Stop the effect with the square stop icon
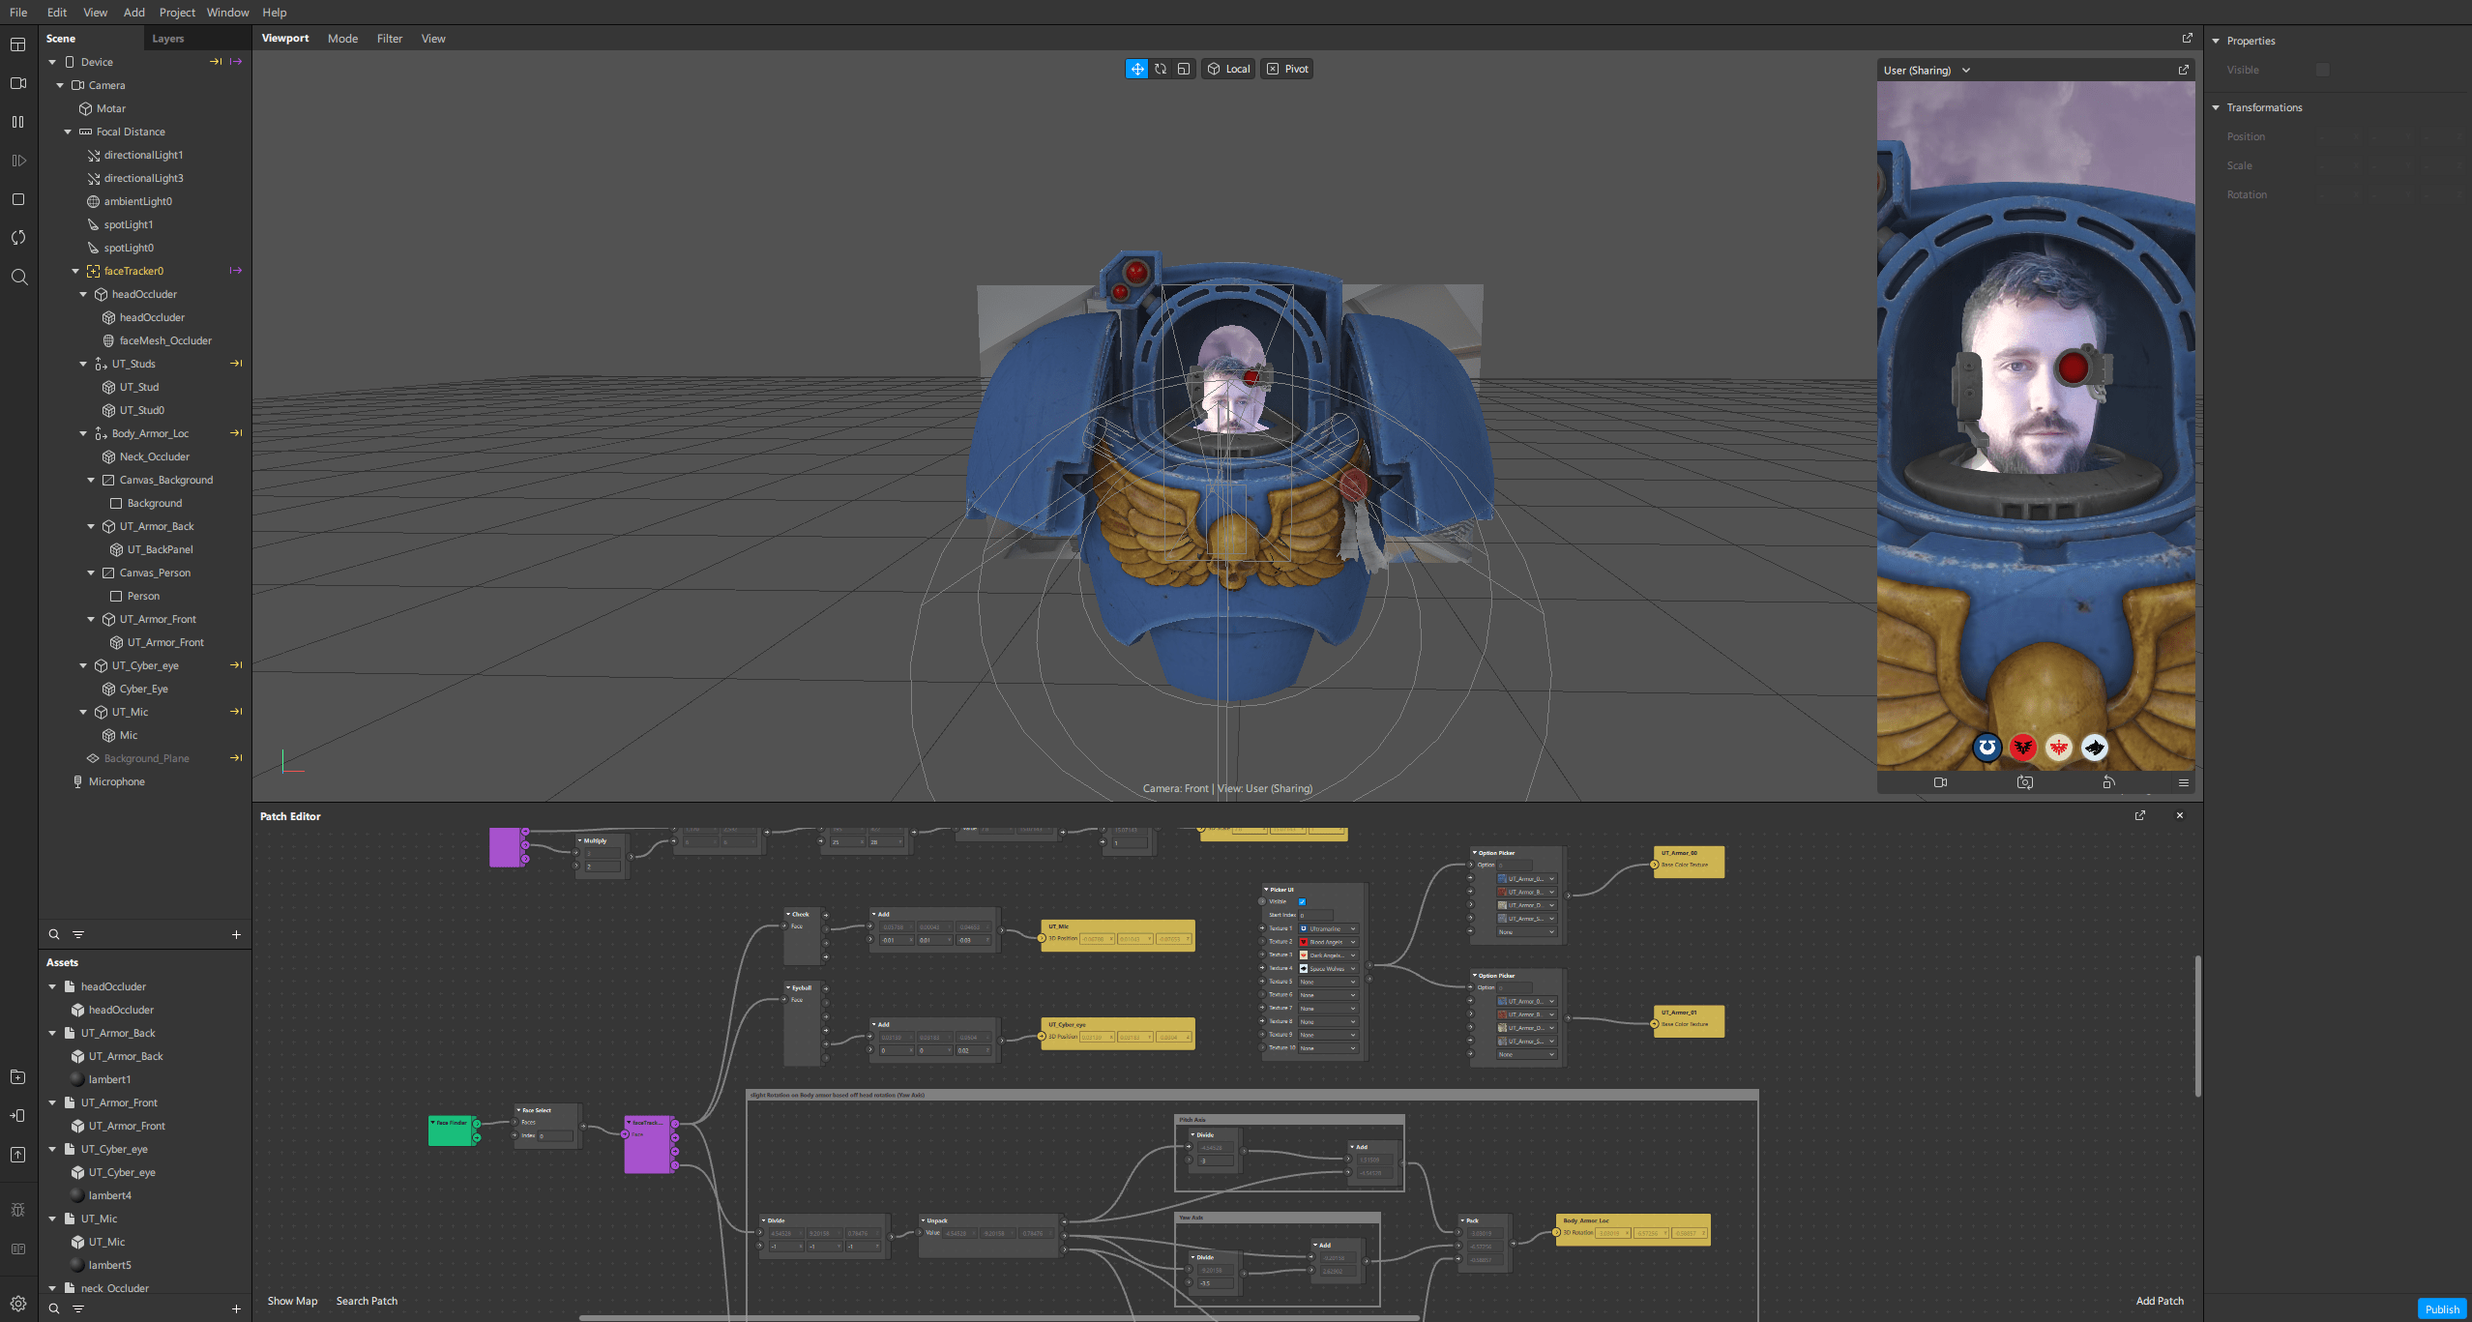2472x1322 pixels. (x=17, y=199)
